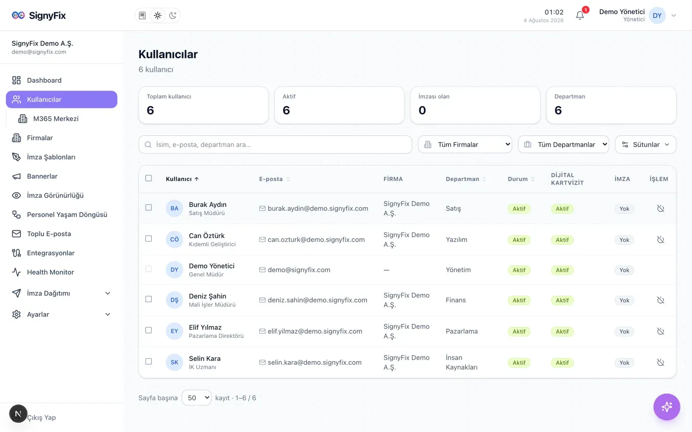Toggle the select-all checkbox in table header
The width and height of the screenshot is (692, 432).
(148, 178)
